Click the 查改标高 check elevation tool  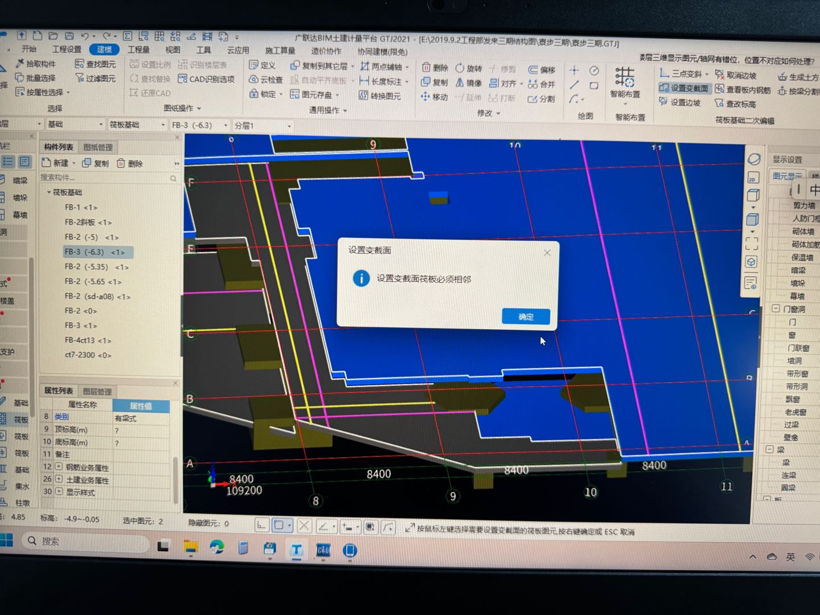[736, 104]
